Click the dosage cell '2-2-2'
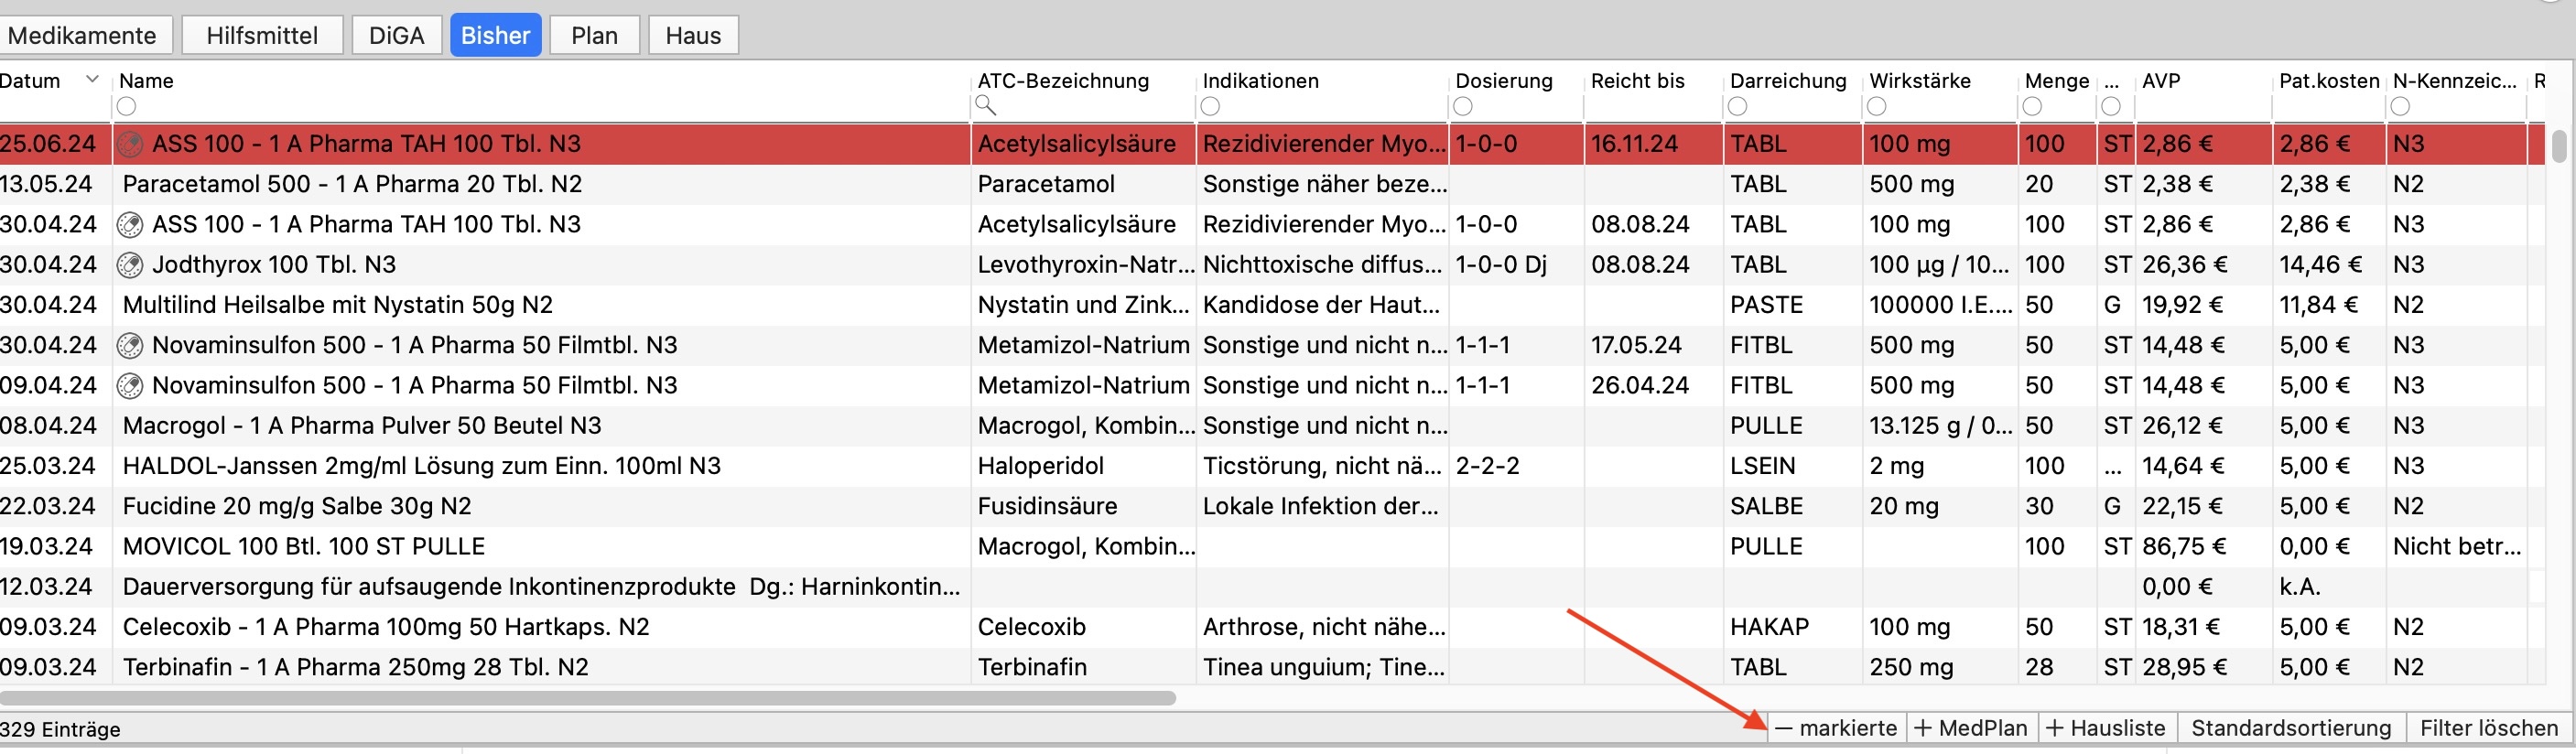 (x=1487, y=466)
